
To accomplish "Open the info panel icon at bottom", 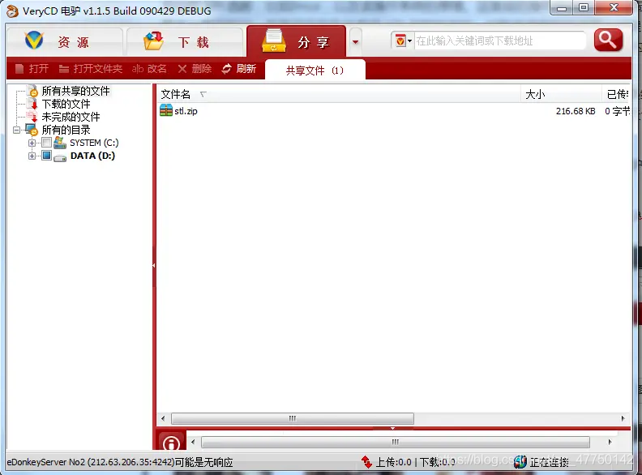I will pyautogui.click(x=171, y=443).
